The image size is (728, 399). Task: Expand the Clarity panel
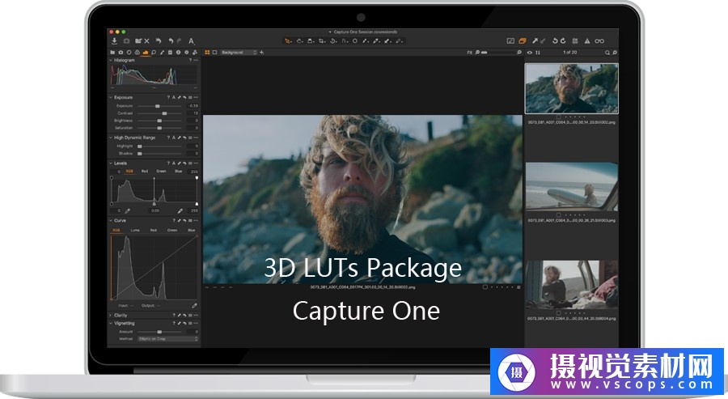pos(111,316)
